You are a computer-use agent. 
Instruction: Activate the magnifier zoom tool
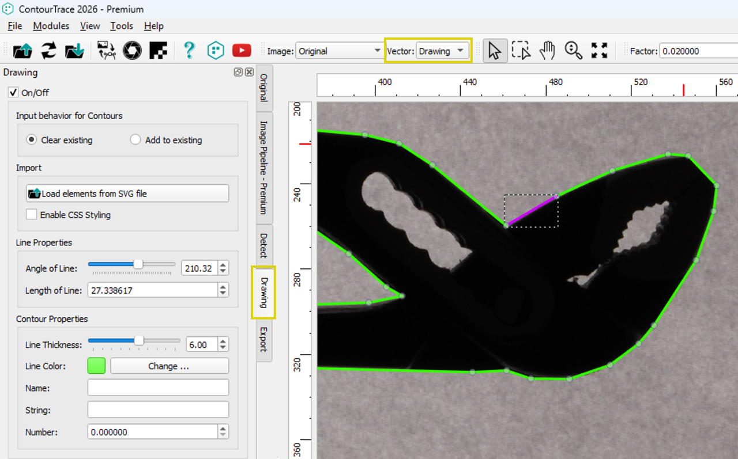tap(573, 51)
